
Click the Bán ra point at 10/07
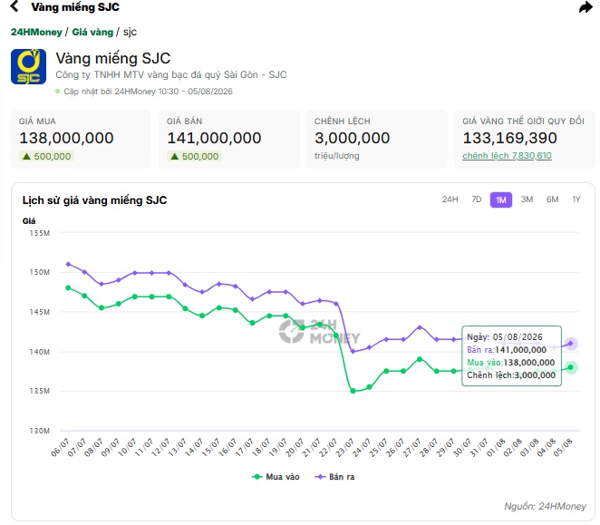(x=135, y=273)
